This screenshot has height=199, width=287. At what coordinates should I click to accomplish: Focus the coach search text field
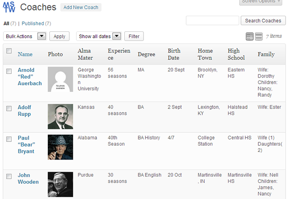(212, 20)
